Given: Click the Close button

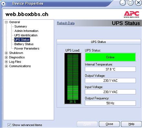Looking at the screenshot, I should (109, 124).
